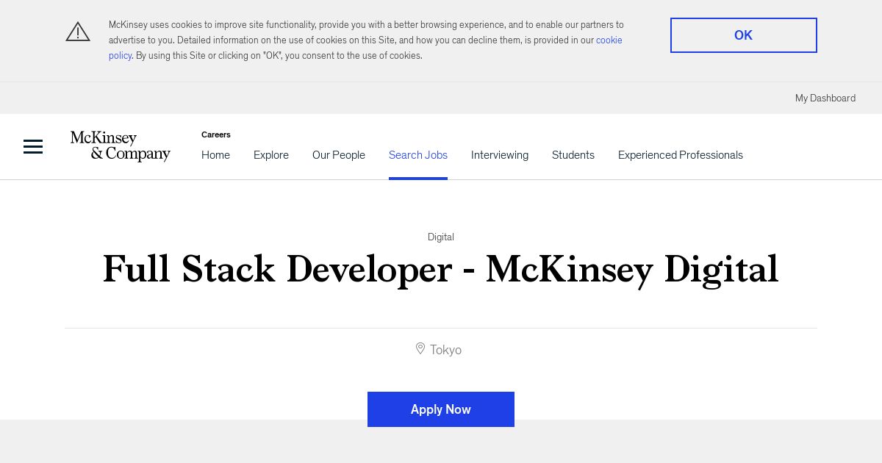Go to the Students section

[x=573, y=155]
